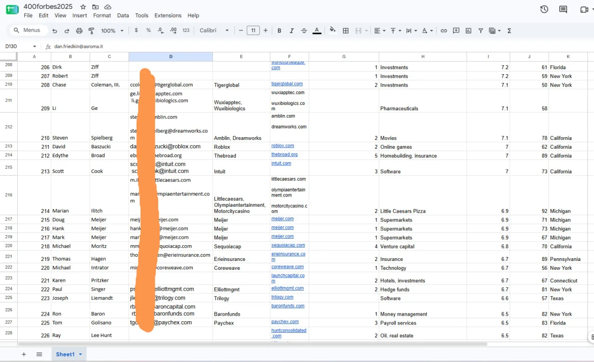Open the text color picker
The width and height of the screenshot is (594, 362).
tap(317, 31)
